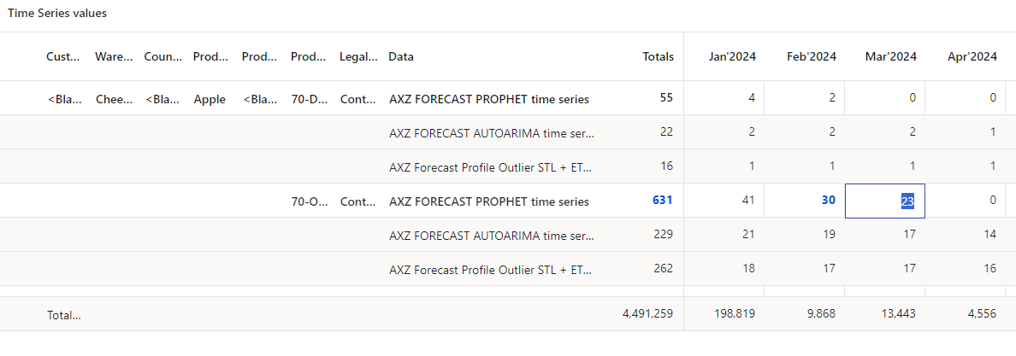The image size is (1016, 356).
Task: Click the 70-O product cell
Action: tap(310, 201)
